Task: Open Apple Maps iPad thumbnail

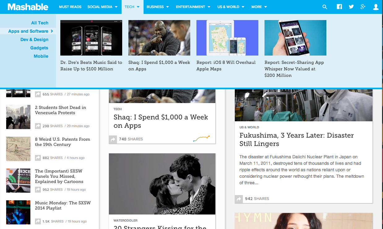Action: tap(227, 38)
